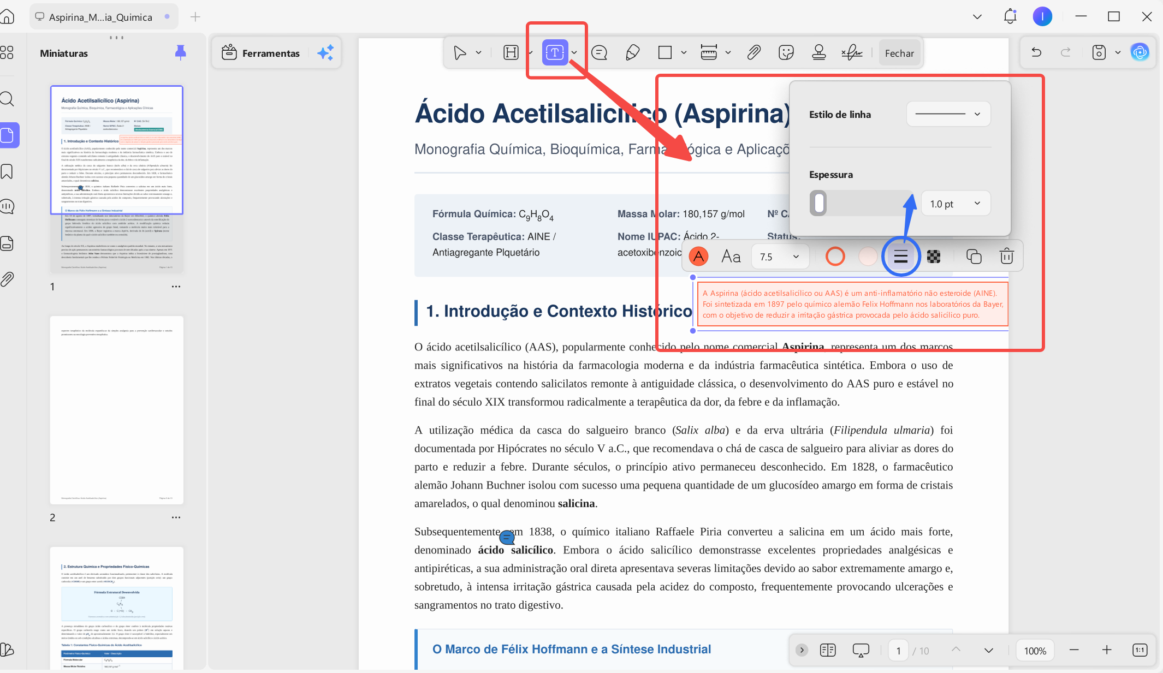Viewport: 1163px width, 673px height.
Task: Show the tab list dropdown chevron
Action: [x=977, y=17]
